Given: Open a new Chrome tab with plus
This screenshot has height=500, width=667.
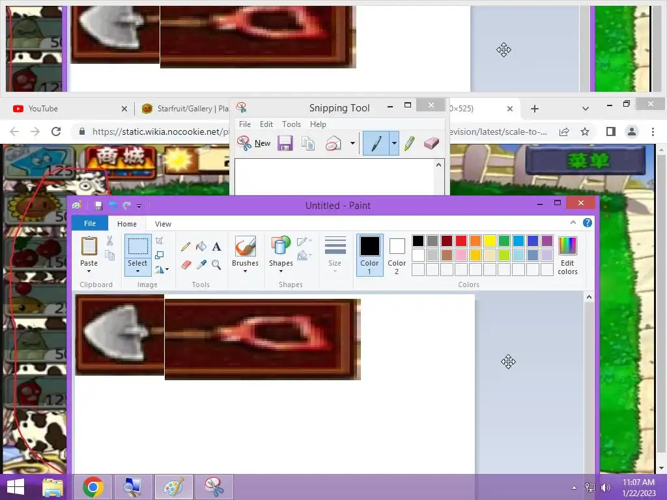Looking at the screenshot, I should click(x=535, y=109).
